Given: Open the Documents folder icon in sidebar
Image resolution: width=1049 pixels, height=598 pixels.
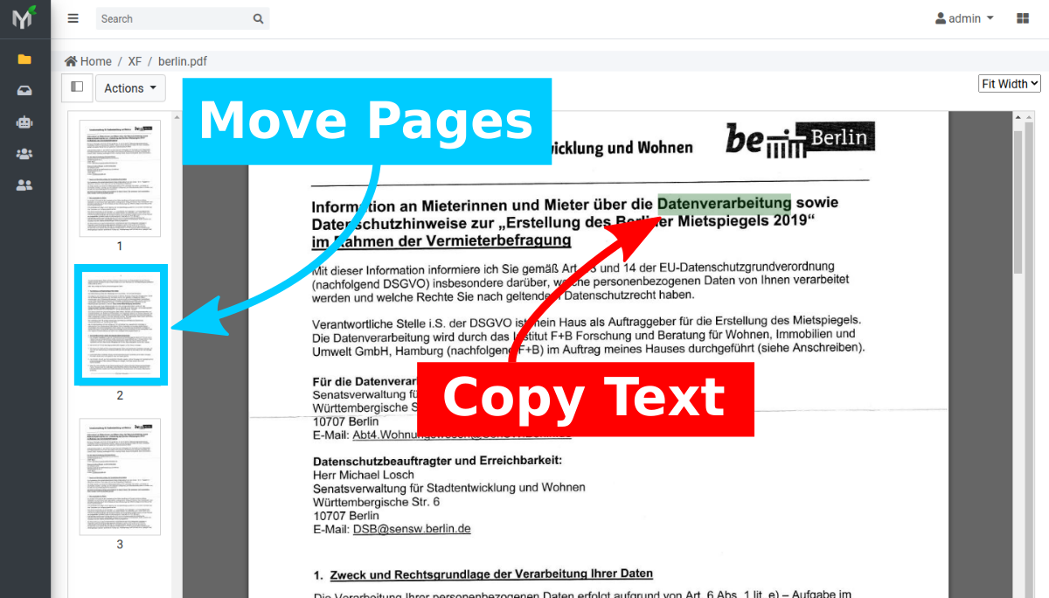Looking at the screenshot, I should 24,59.
